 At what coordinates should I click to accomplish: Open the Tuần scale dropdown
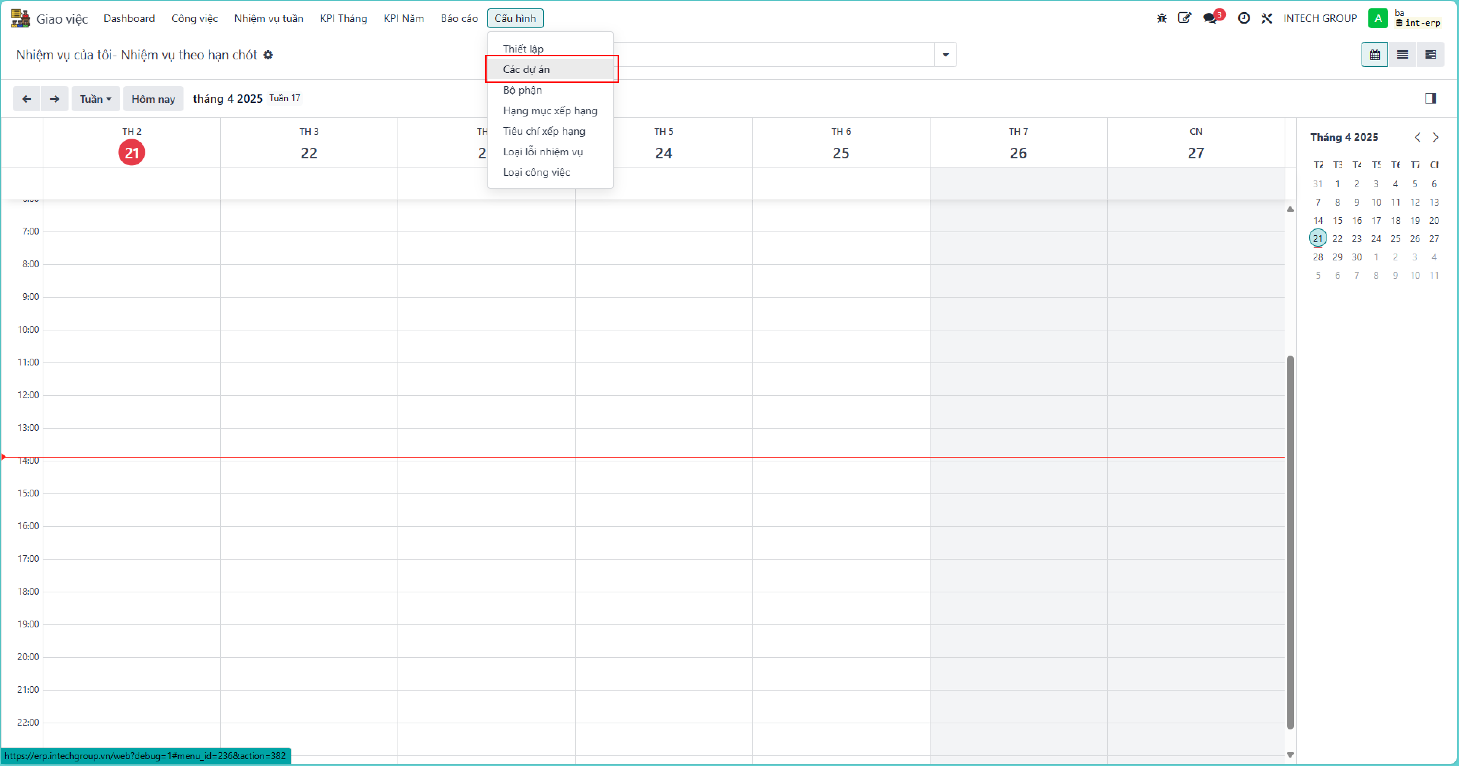(95, 99)
